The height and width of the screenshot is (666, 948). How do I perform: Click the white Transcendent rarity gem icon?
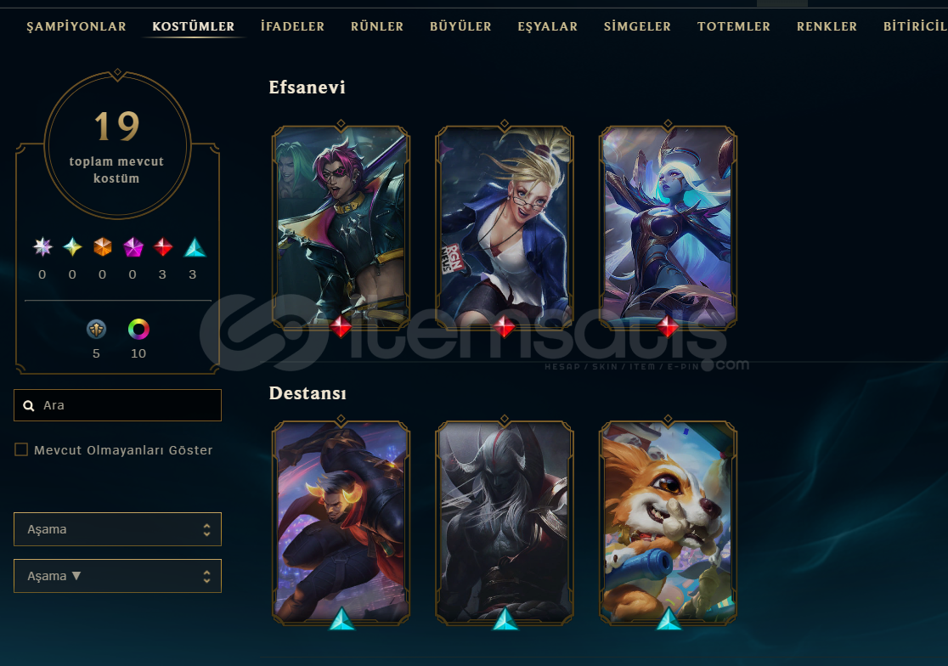[42, 247]
